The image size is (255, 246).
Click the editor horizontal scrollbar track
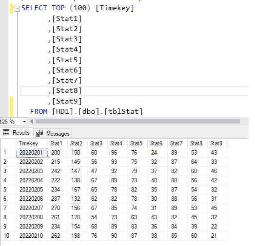coord(137,121)
